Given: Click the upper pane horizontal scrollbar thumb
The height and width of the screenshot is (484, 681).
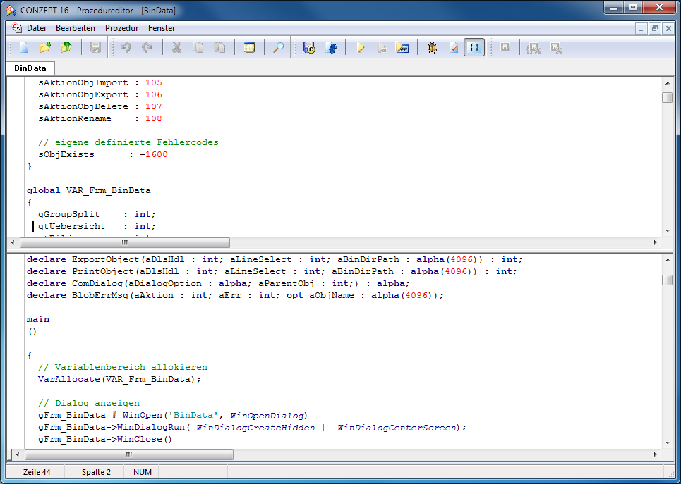Looking at the screenshot, I should (124, 242).
